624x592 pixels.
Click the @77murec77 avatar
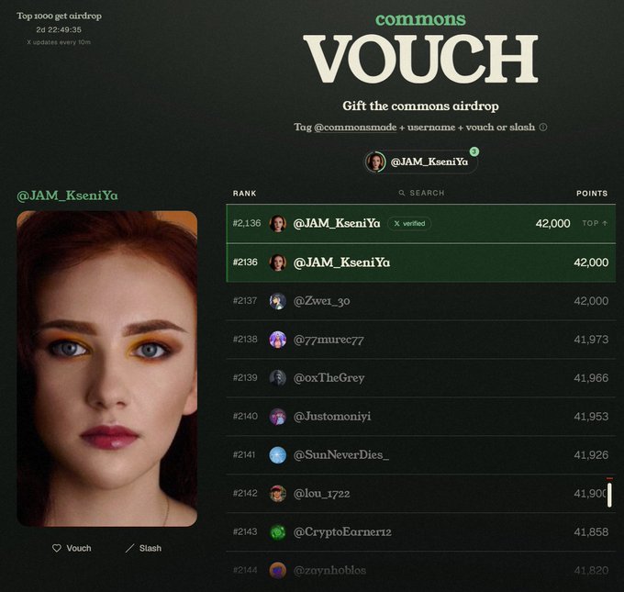tap(278, 340)
